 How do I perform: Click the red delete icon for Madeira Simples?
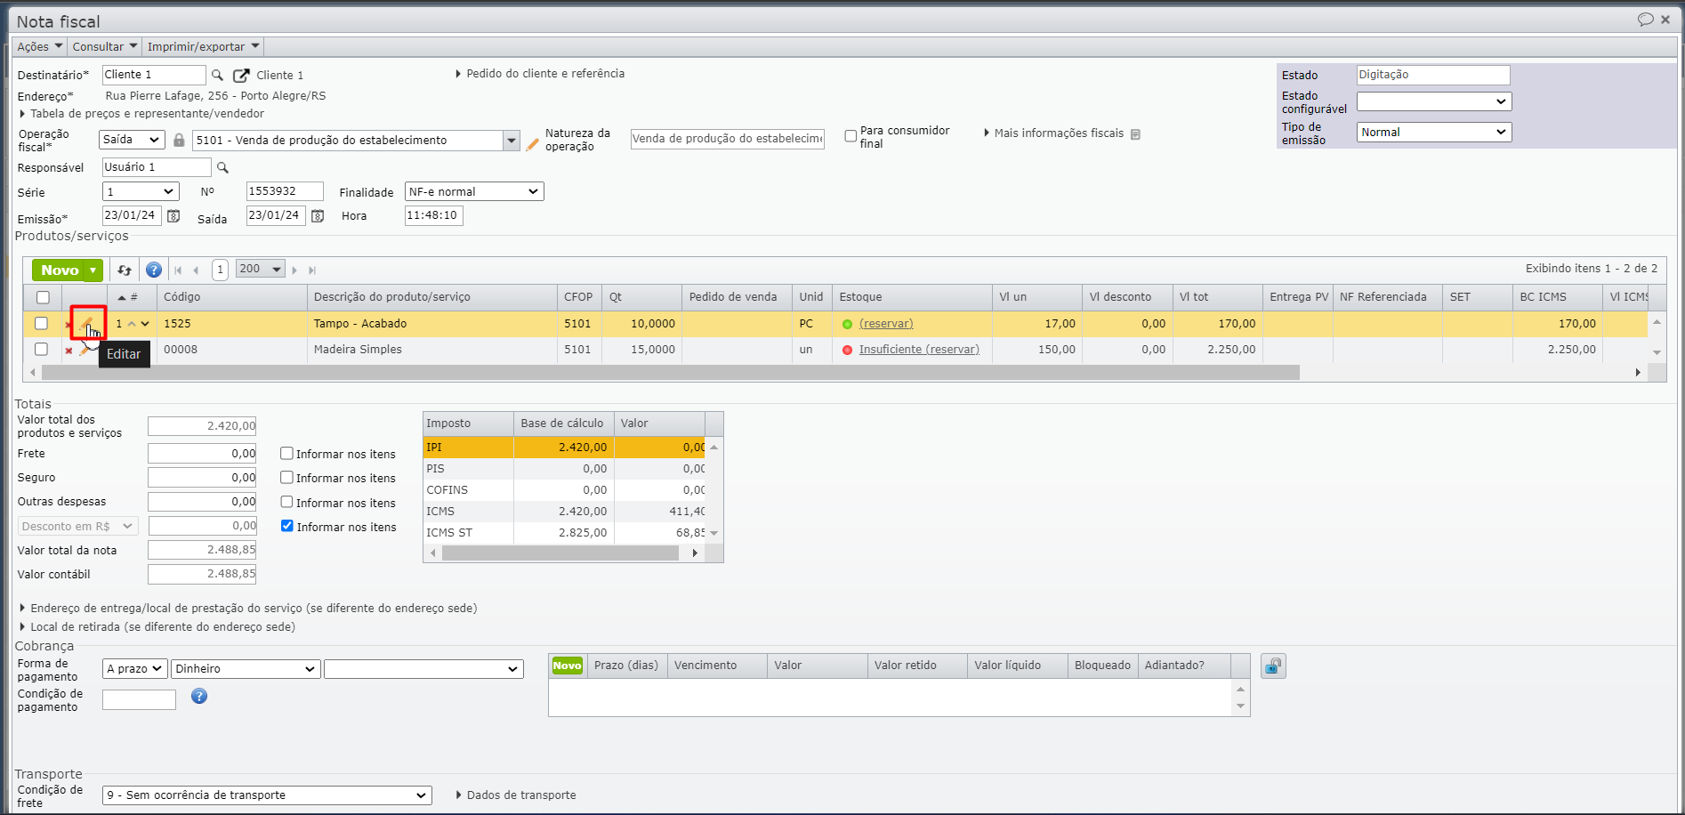69,351
